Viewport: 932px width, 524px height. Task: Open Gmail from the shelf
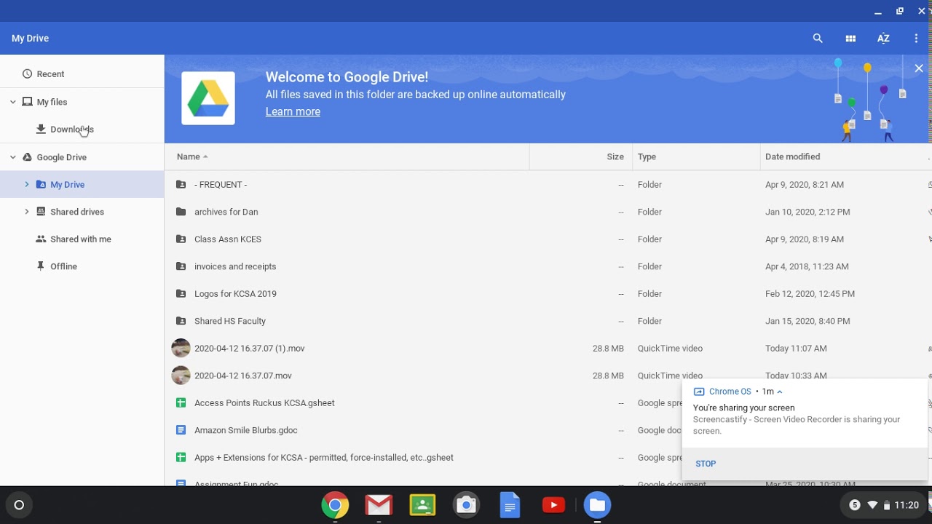coord(379,505)
